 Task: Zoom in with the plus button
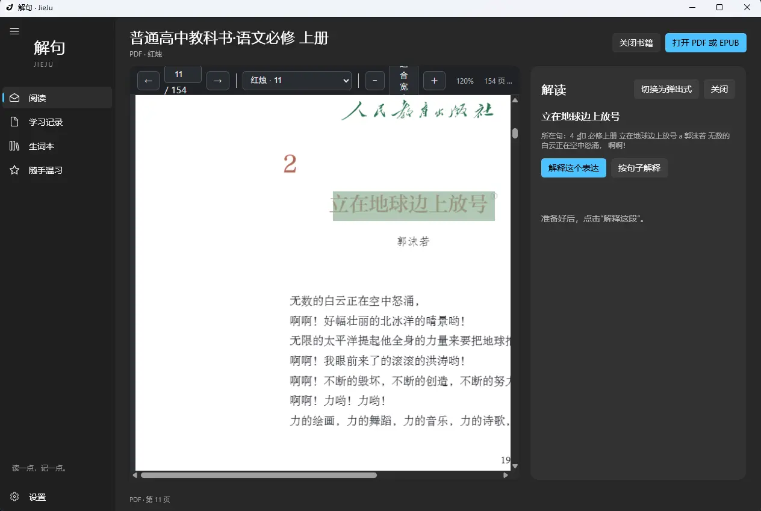(434, 81)
